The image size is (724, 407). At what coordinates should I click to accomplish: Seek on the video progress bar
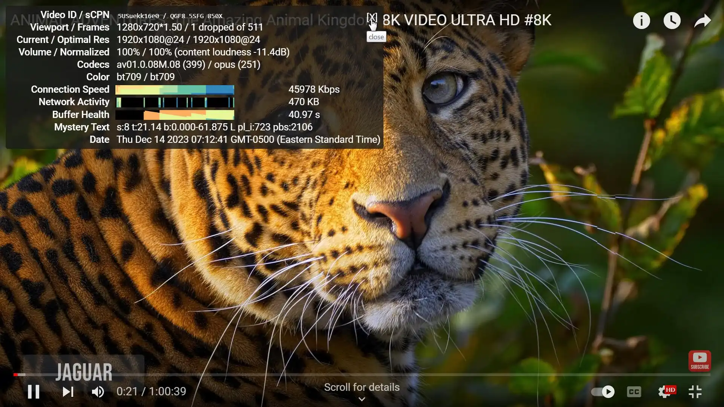[362, 375]
